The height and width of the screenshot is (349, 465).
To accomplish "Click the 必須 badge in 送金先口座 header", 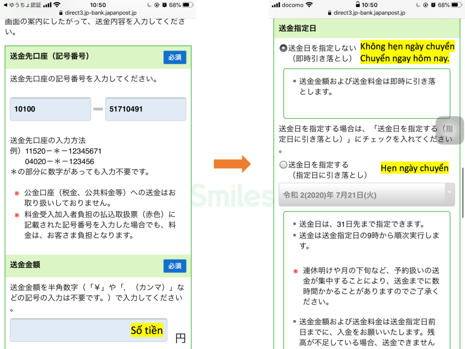I will click(174, 58).
